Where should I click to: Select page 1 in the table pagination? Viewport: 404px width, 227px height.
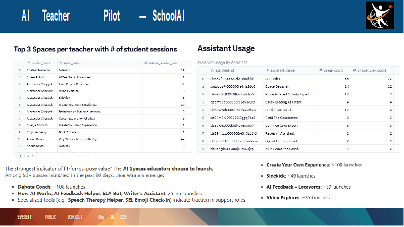click(20, 156)
